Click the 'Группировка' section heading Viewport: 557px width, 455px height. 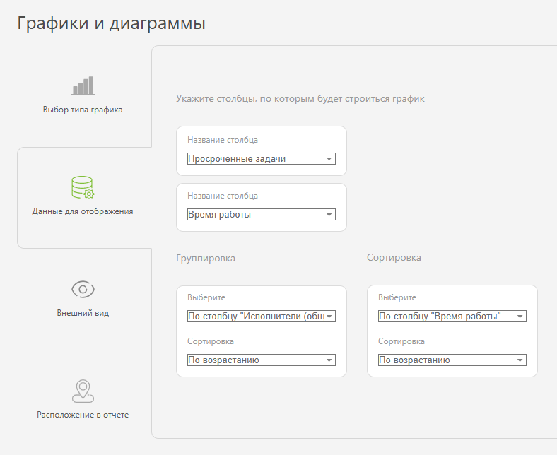(x=206, y=258)
